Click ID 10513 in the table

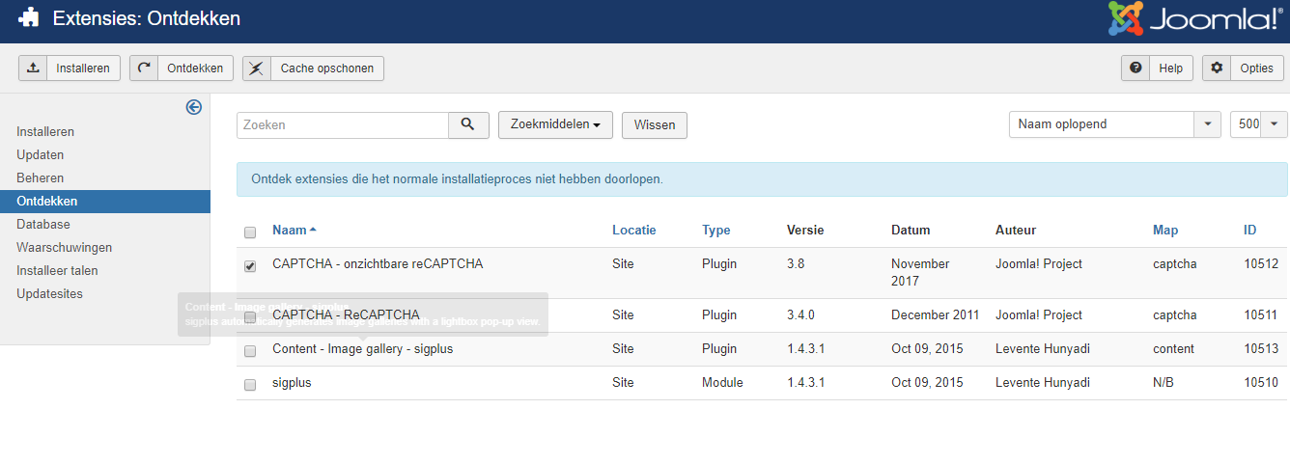(1261, 349)
